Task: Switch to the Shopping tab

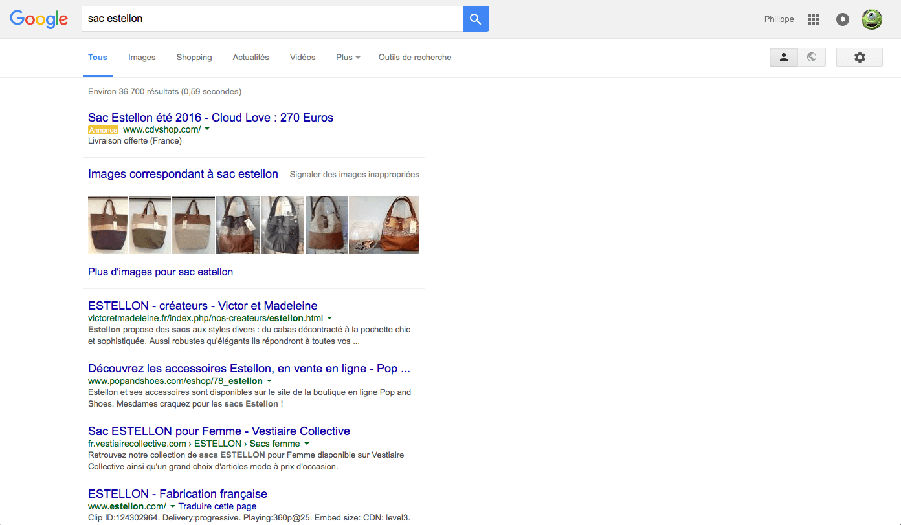Action: click(x=194, y=58)
